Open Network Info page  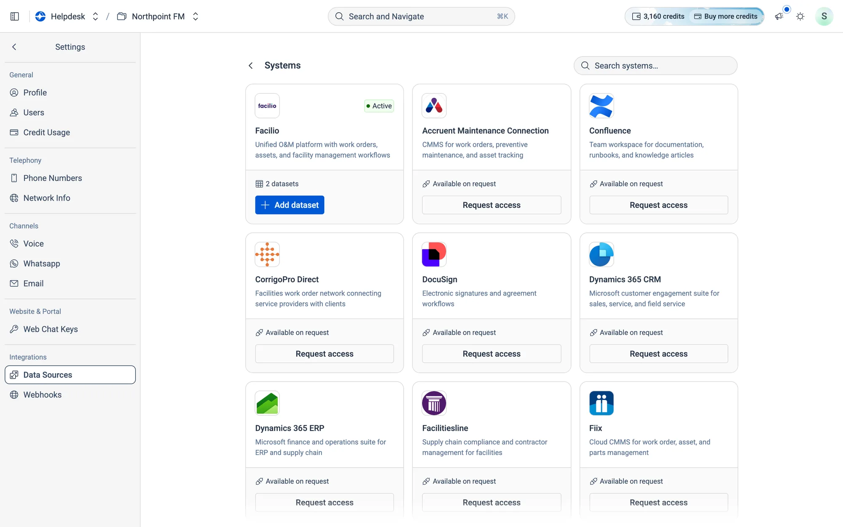(70, 198)
